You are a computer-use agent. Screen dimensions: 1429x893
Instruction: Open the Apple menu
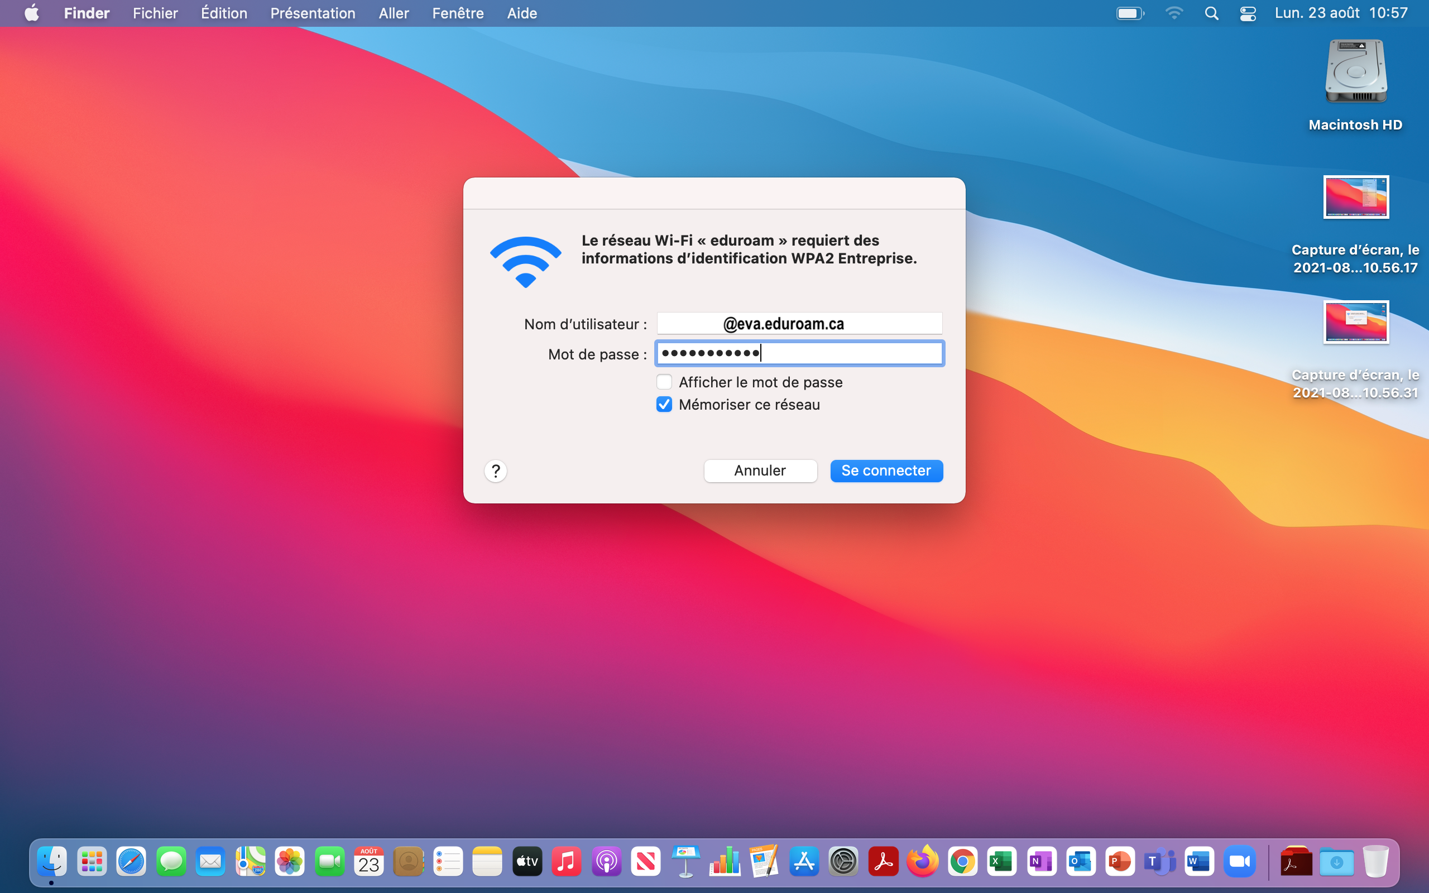coord(32,13)
